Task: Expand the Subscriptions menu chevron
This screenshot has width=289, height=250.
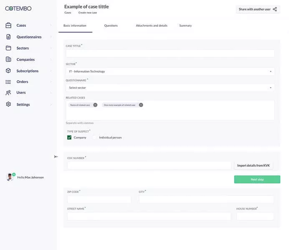Action: click(51, 71)
